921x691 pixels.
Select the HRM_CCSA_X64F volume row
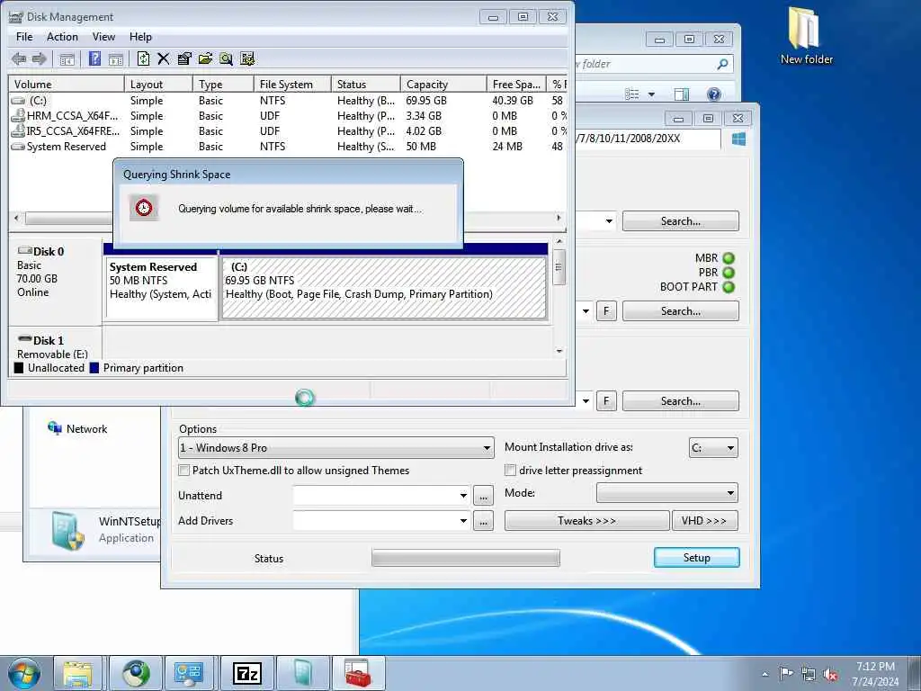[288, 116]
